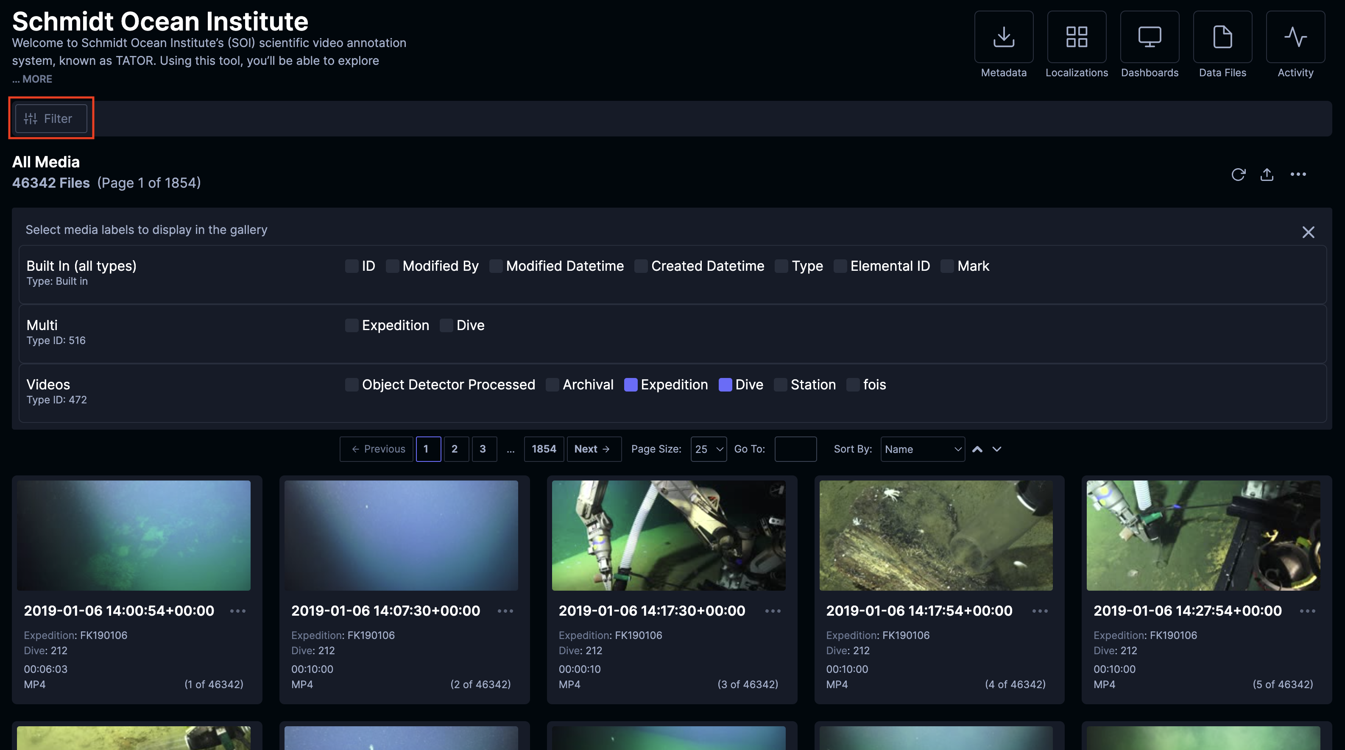
Task: Open the Metadata download icon
Action: click(x=1004, y=37)
